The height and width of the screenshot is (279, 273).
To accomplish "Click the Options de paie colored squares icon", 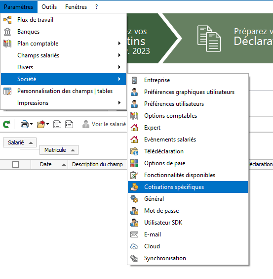I will [x=134, y=163].
